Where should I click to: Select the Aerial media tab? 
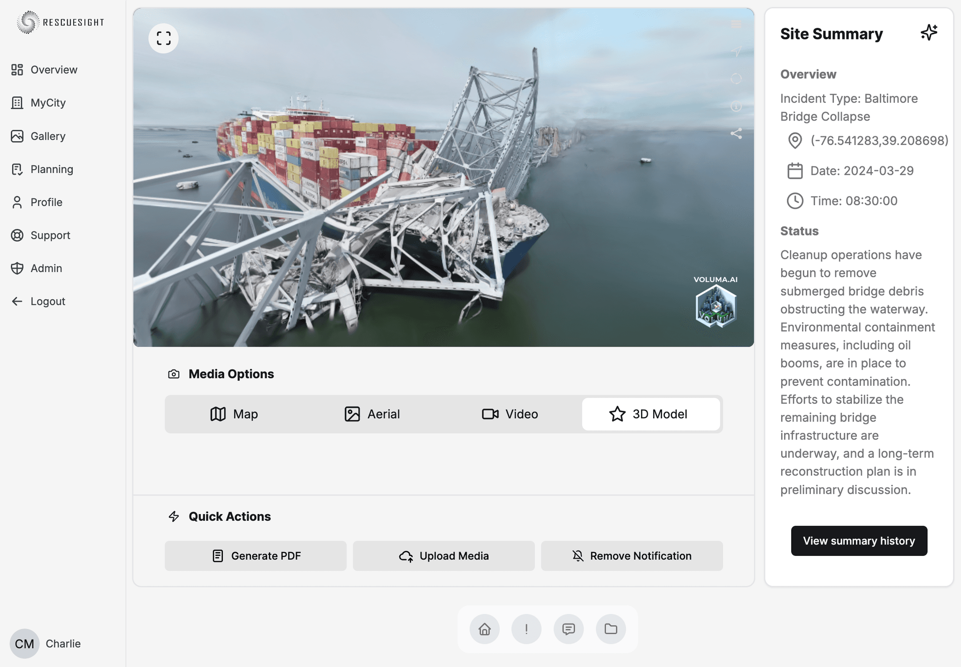(x=372, y=414)
